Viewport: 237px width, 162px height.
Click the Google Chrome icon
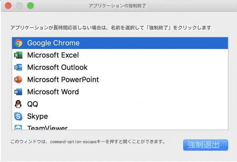18,43
